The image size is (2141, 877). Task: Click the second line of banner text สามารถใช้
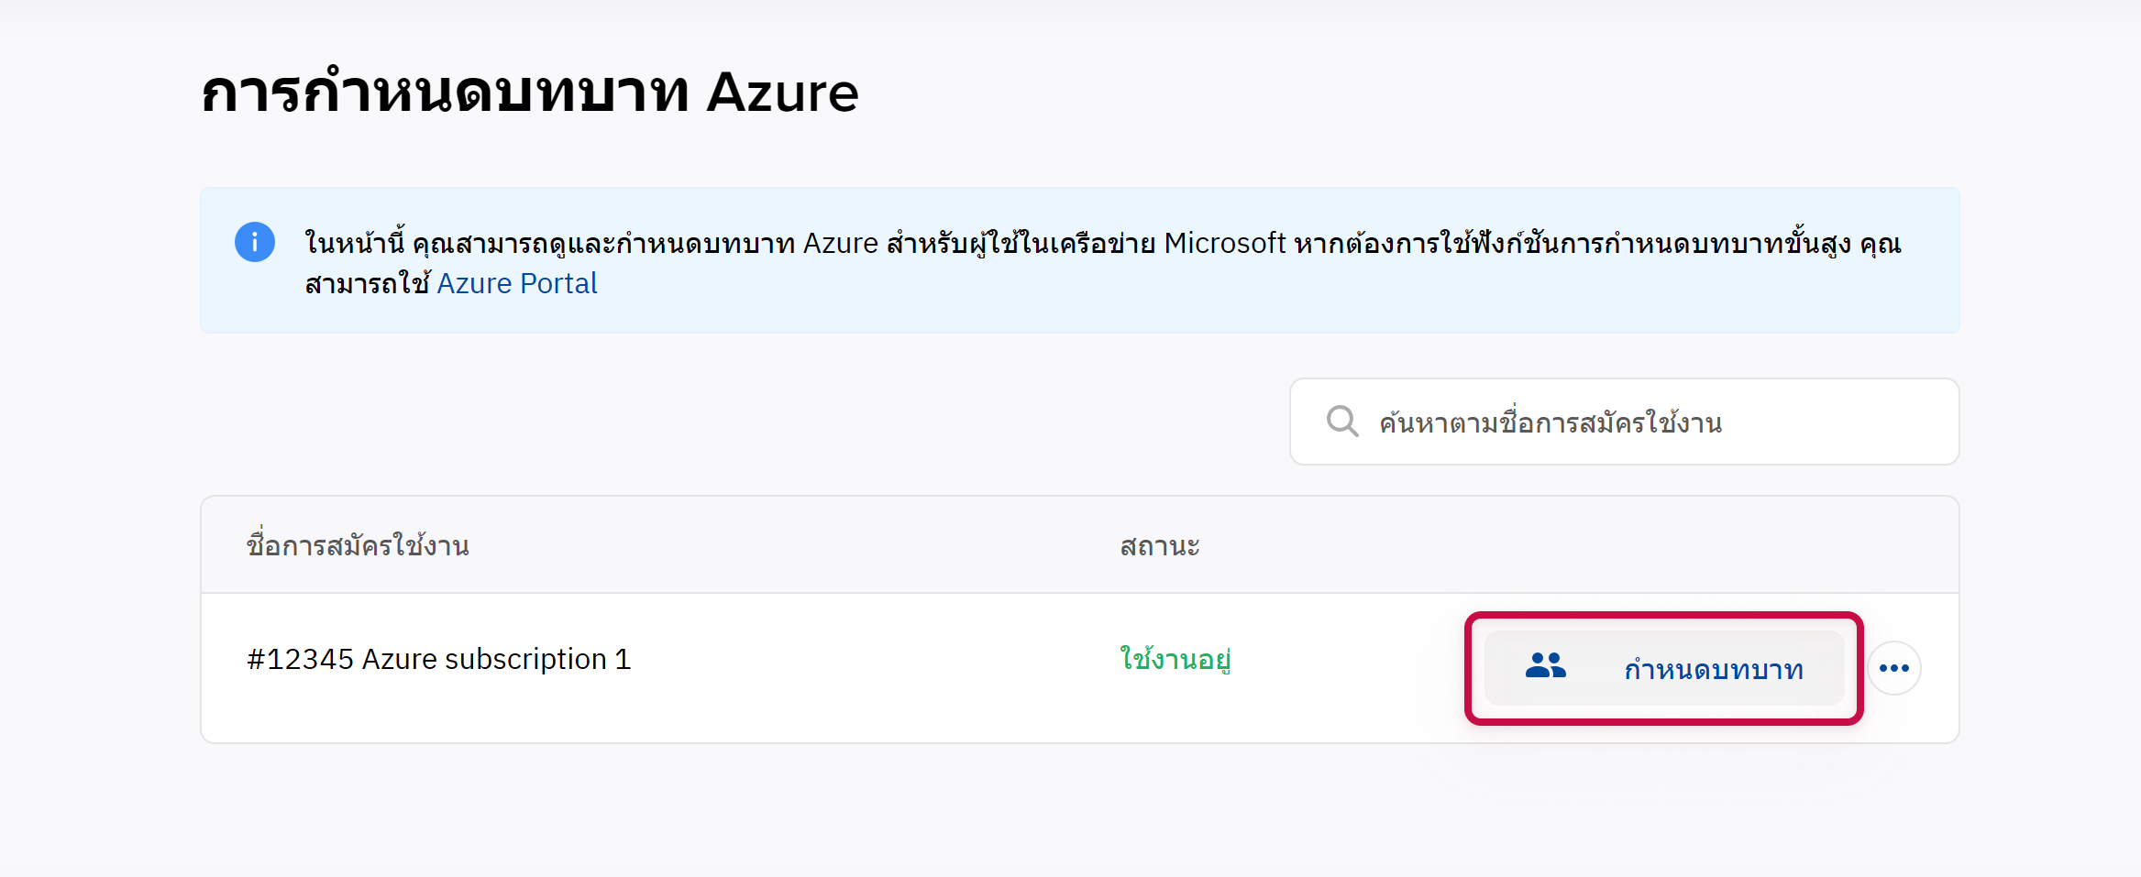[367, 284]
